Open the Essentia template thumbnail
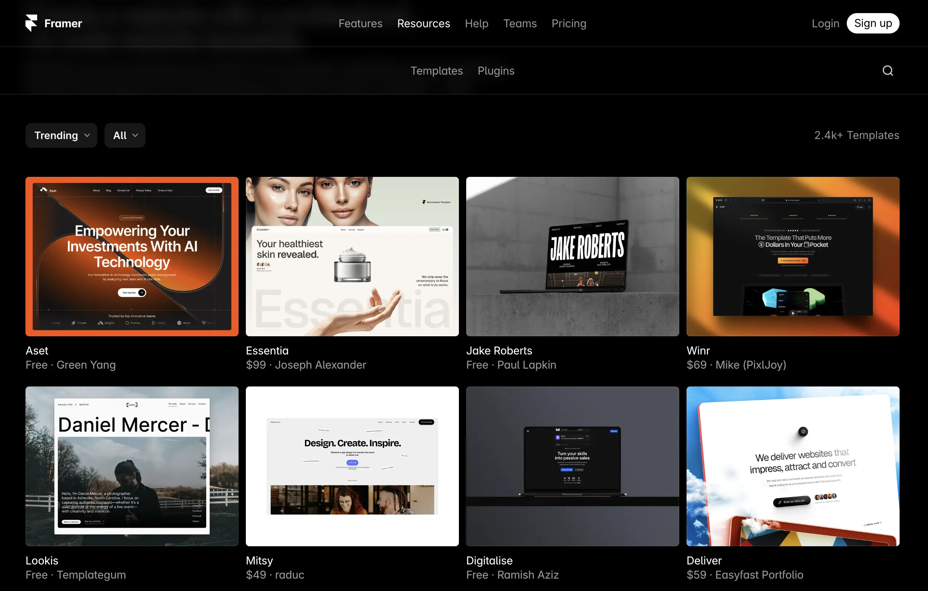The width and height of the screenshot is (928, 591). click(x=352, y=257)
